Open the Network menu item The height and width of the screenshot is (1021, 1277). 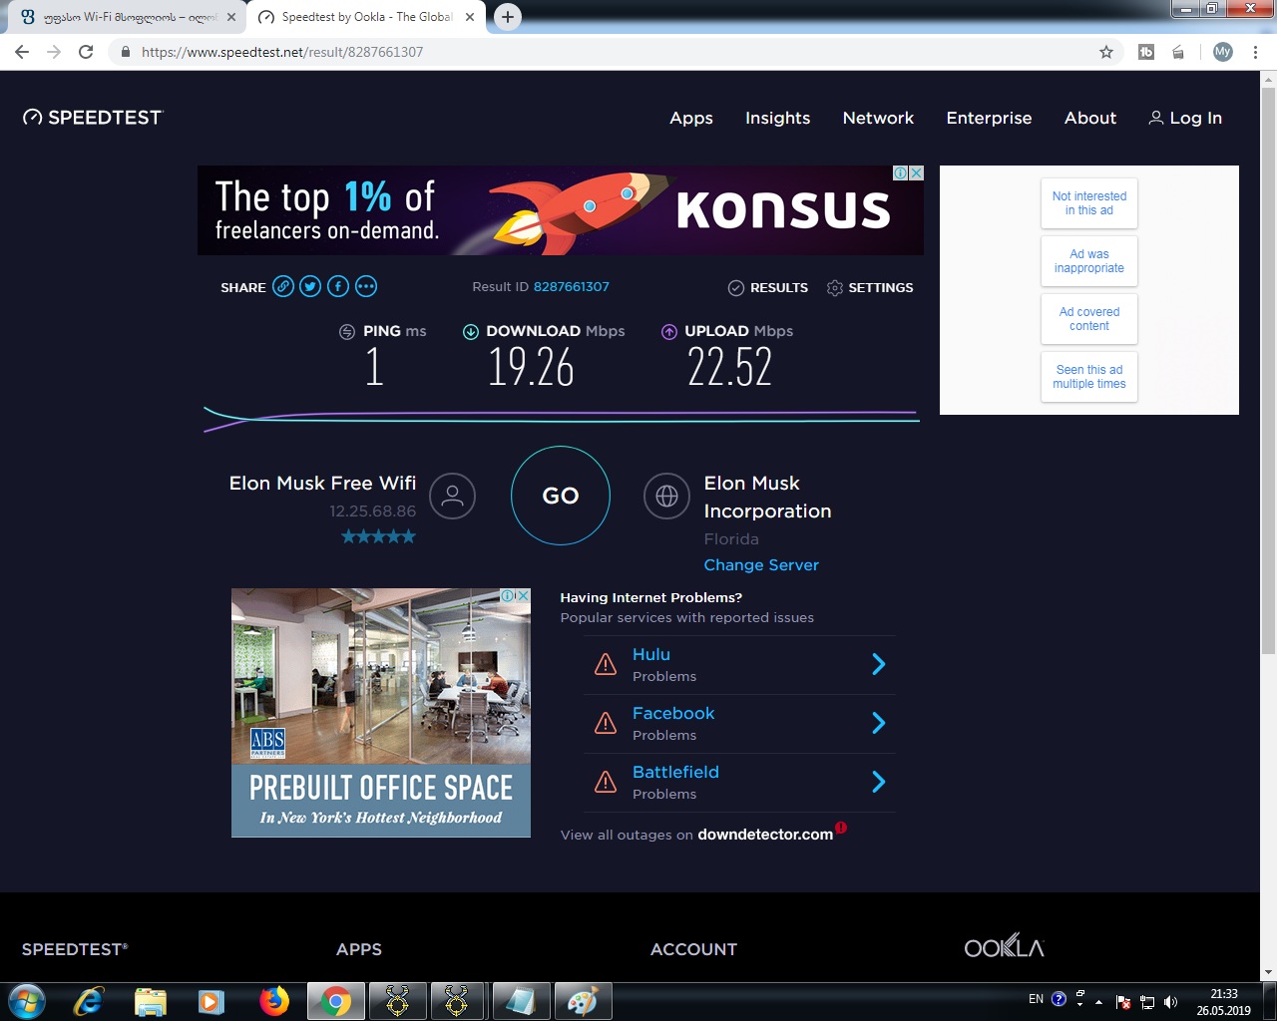point(878,118)
